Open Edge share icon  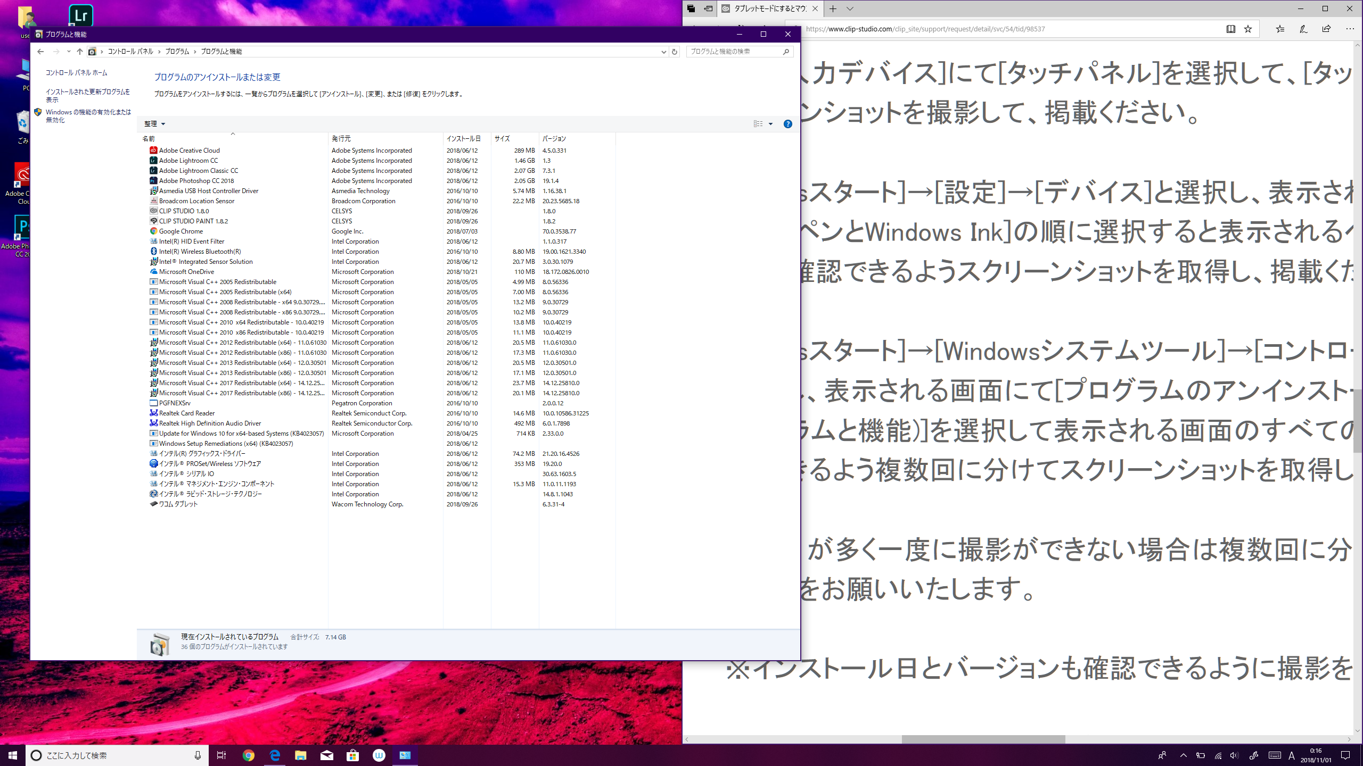[1326, 29]
